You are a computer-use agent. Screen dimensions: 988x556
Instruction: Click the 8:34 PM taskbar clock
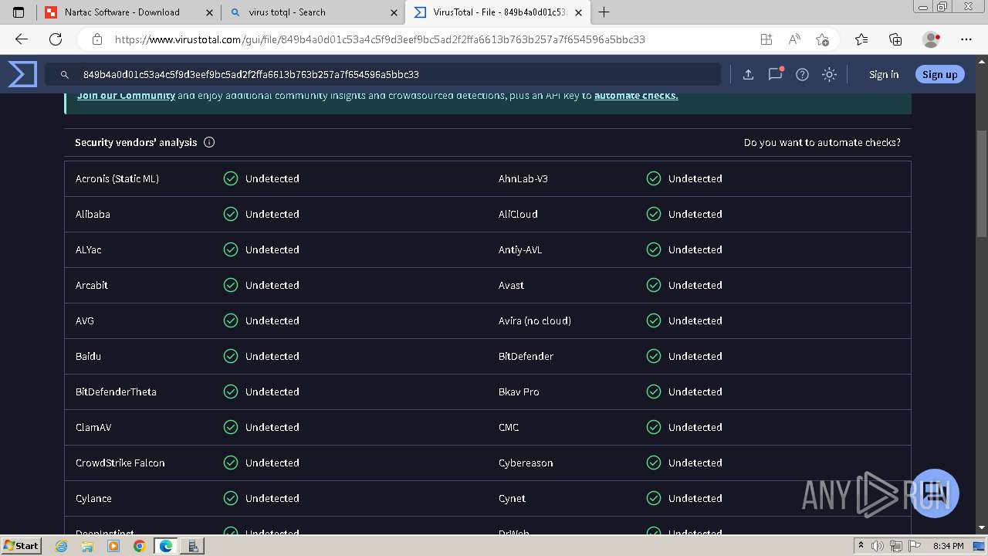point(948,546)
